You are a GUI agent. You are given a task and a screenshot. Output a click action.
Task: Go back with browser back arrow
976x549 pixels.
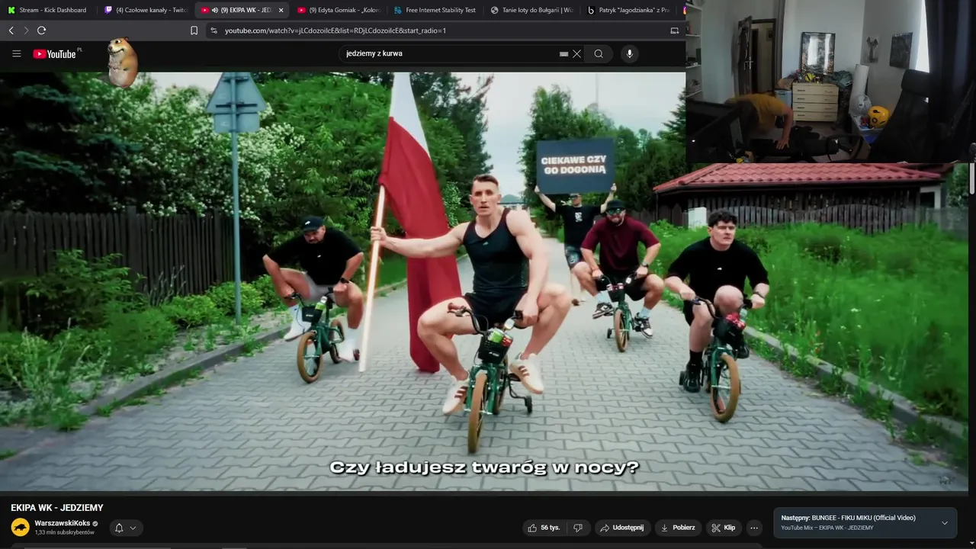[11, 30]
